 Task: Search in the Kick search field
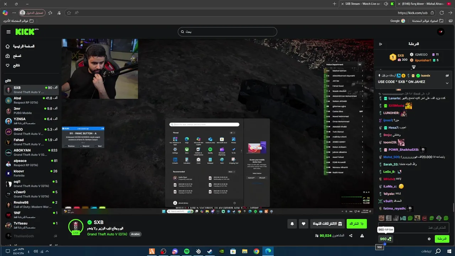(227, 32)
